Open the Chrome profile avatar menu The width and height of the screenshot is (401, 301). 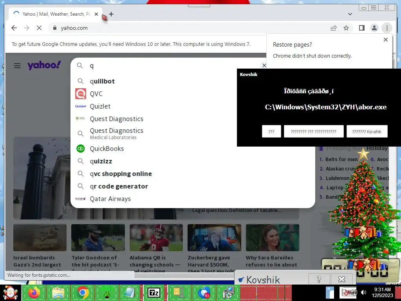coord(374,28)
